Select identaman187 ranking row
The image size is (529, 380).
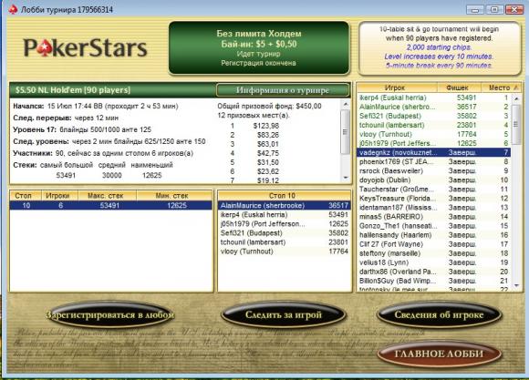coord(434,208)
